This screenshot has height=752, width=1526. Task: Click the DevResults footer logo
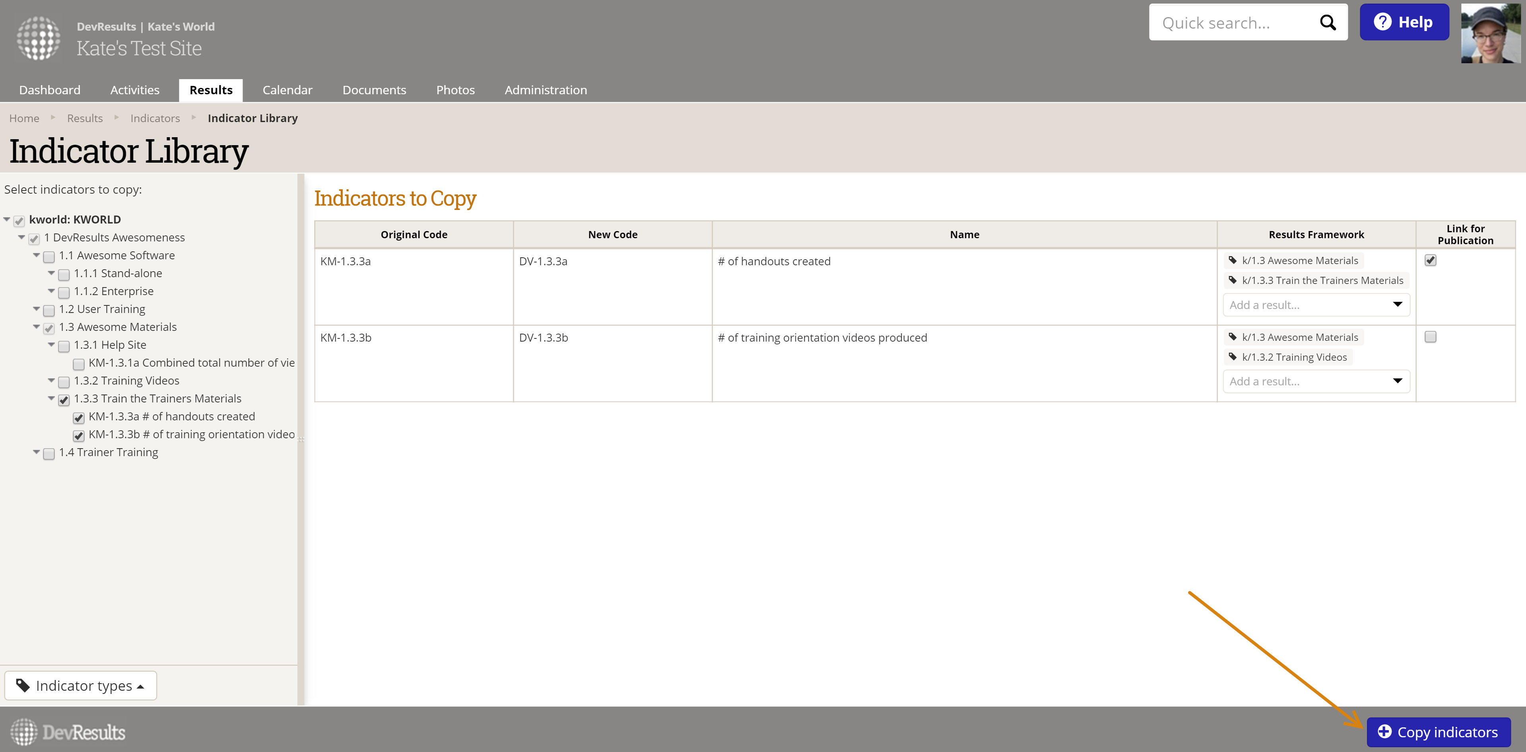68,732
